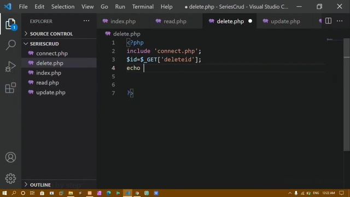
Task: Open the Extensions view
Action: coord(10,88)
